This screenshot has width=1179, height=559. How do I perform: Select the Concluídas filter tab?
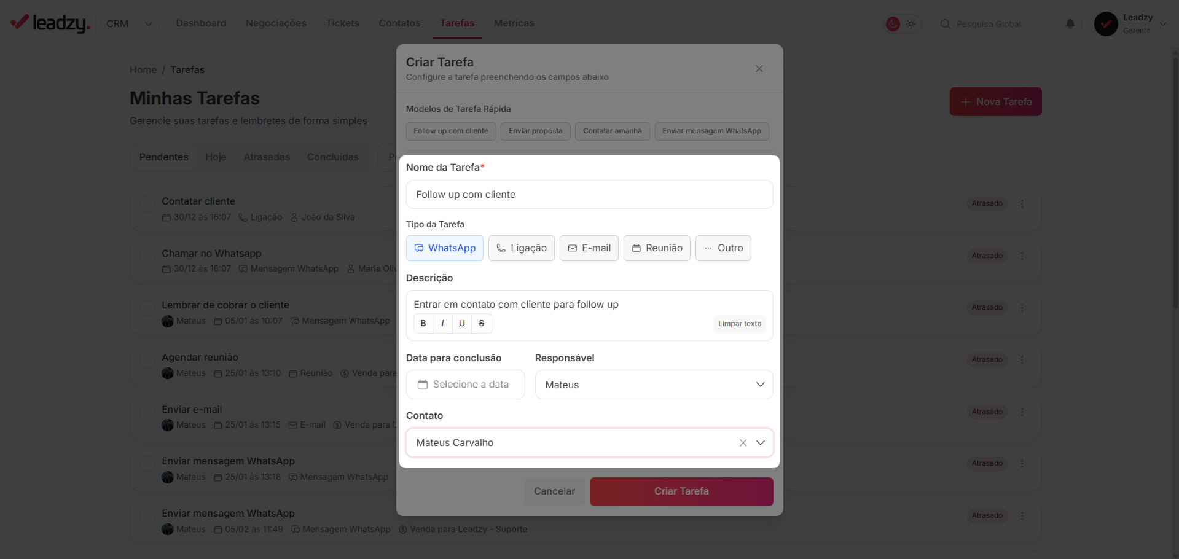tap(333, 157)
